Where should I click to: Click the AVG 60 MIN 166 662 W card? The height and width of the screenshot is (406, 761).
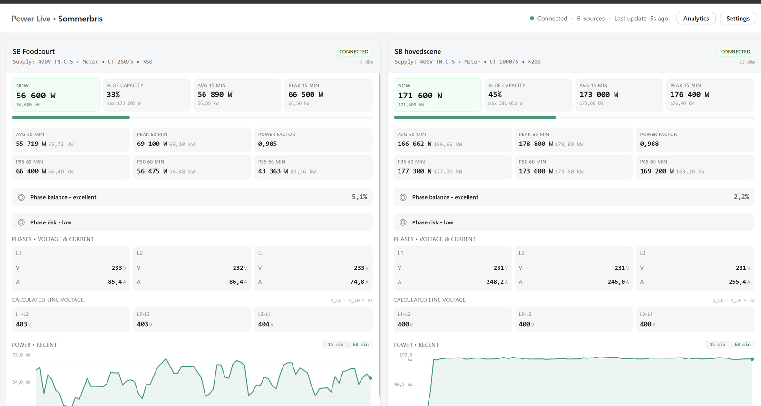(x=453, y=140)
